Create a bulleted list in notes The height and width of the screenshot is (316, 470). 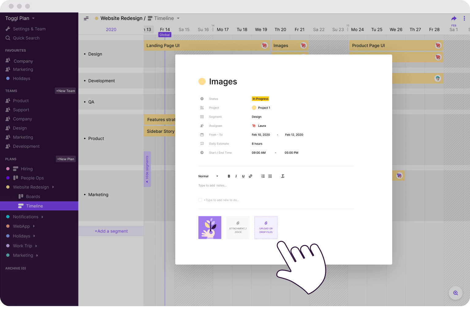[x=270, y=176]
